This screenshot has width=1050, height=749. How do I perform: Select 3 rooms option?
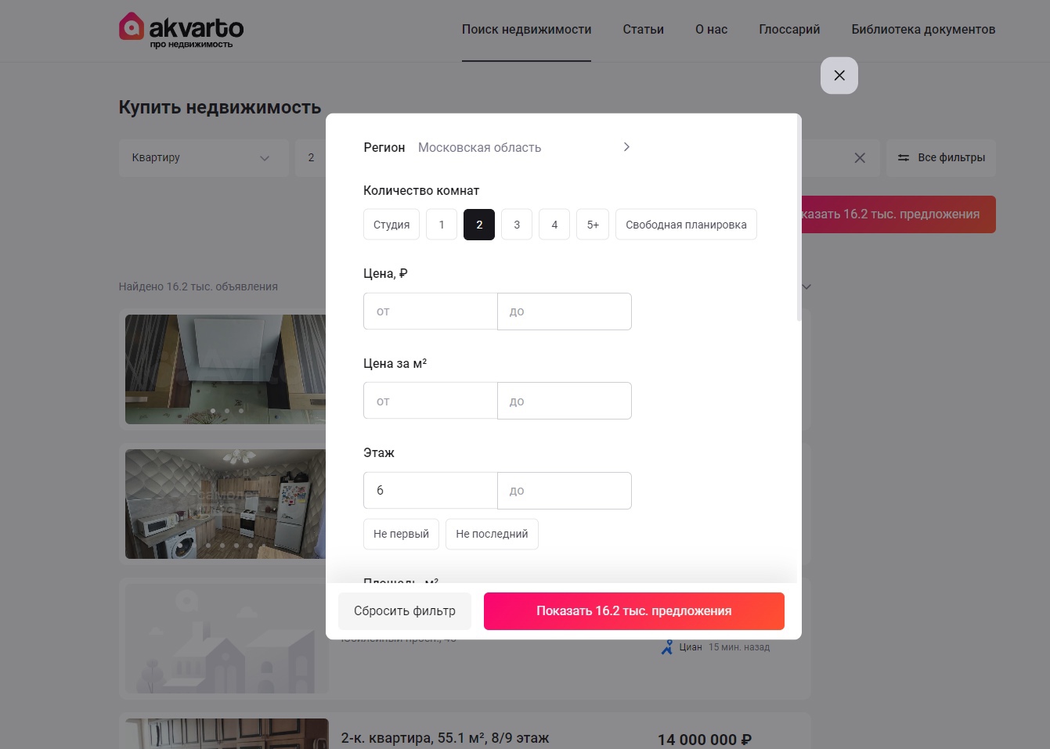click(x=517, y=225)
